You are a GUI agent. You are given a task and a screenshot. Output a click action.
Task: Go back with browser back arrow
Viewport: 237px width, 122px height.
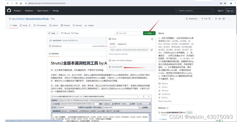click(x=8, y=3)
